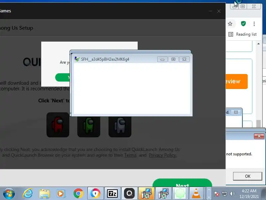Click the green Next button
This screenshot has width=266, height=200.
[x=182, y=183]
